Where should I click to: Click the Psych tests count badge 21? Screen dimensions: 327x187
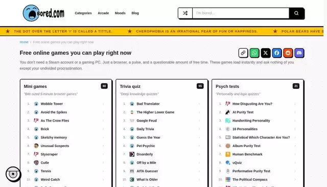coord(296,86)
